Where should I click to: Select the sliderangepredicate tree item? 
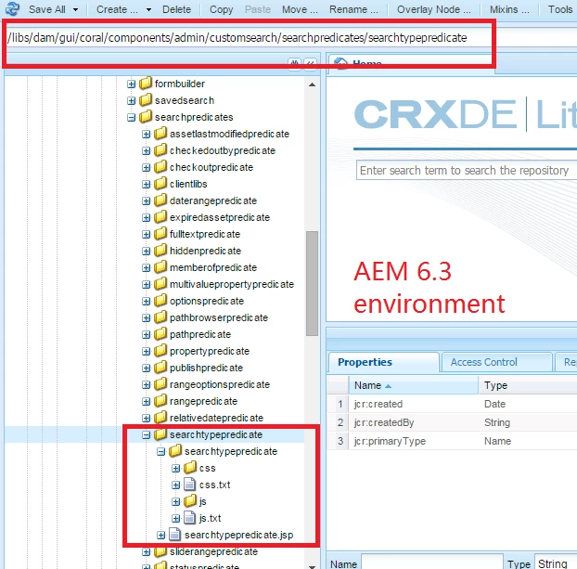pos(213,551)
